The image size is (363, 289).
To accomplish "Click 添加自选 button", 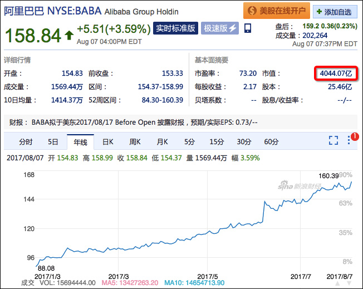I will click(335, 12).
